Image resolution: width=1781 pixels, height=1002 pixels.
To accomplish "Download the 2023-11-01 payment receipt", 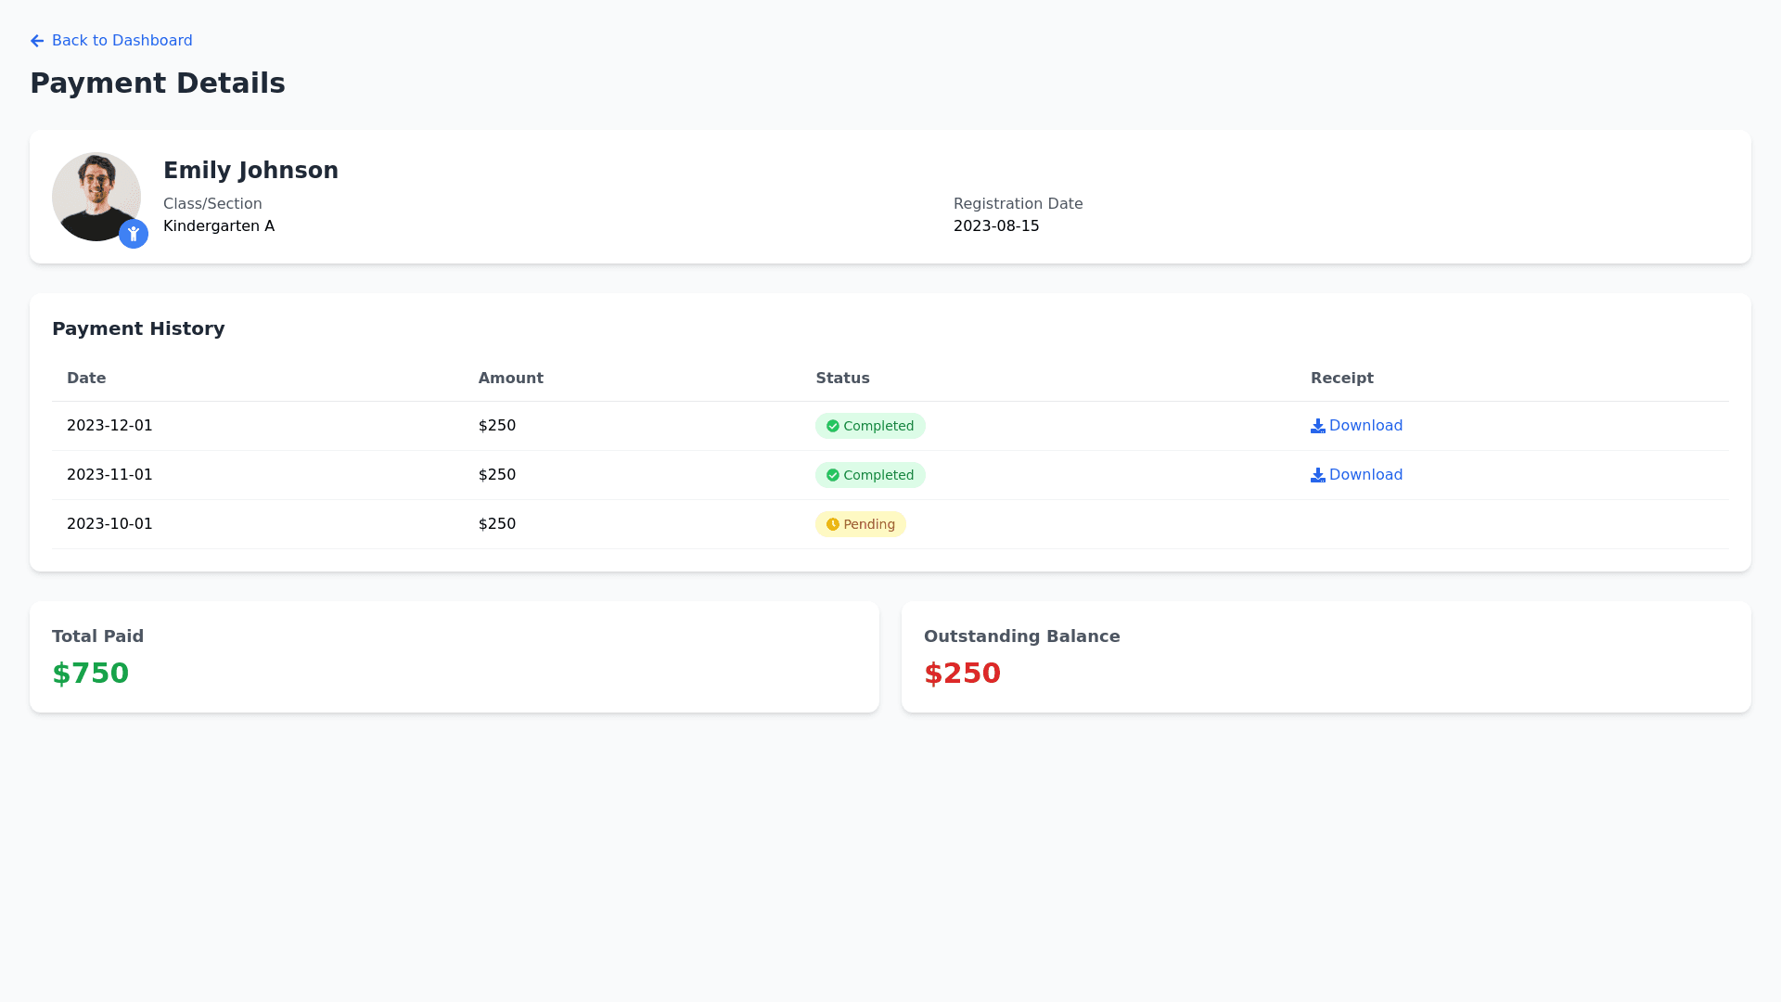I will (1365, 475).
